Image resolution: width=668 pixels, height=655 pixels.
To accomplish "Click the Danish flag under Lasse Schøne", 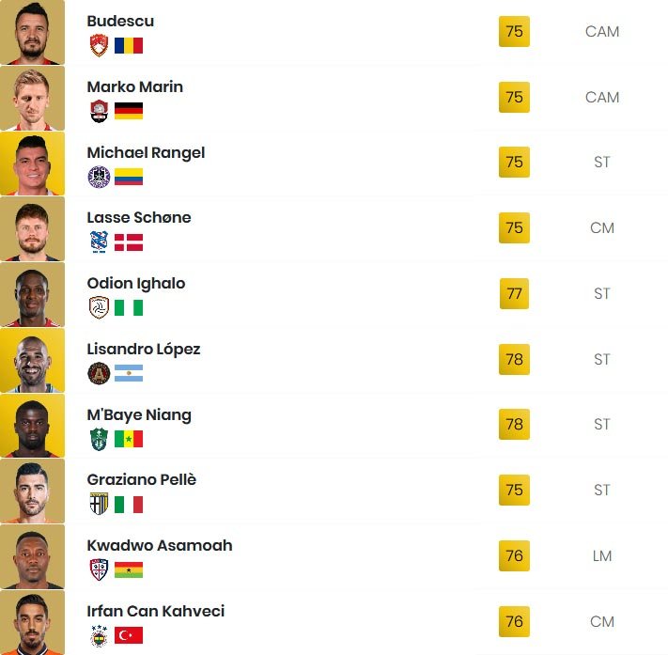I will point(129,242).
